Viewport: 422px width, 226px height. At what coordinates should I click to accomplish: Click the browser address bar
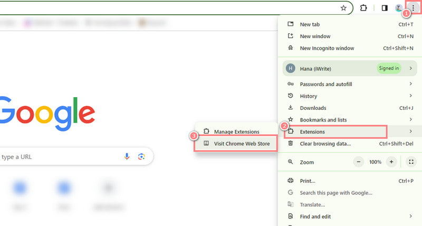click(175, 8)
